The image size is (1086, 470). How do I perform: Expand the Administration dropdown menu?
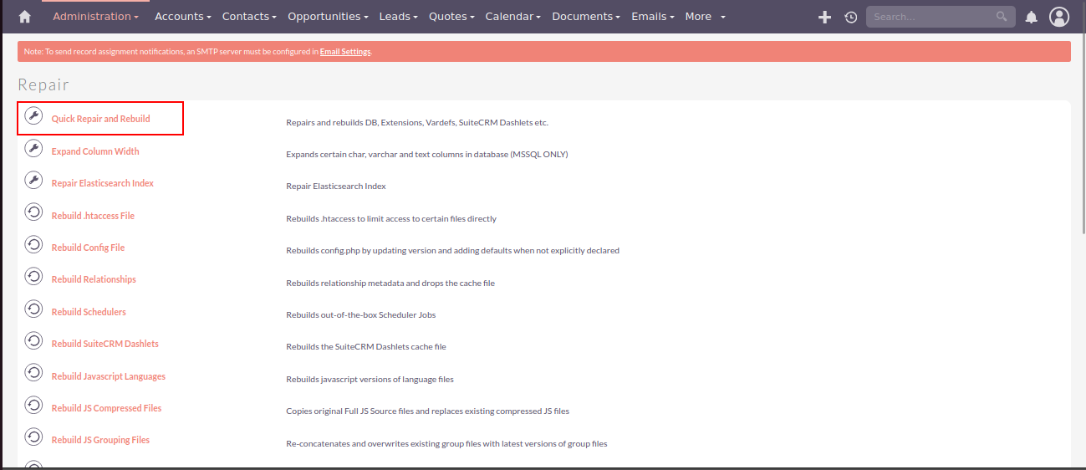coord(95,17)
